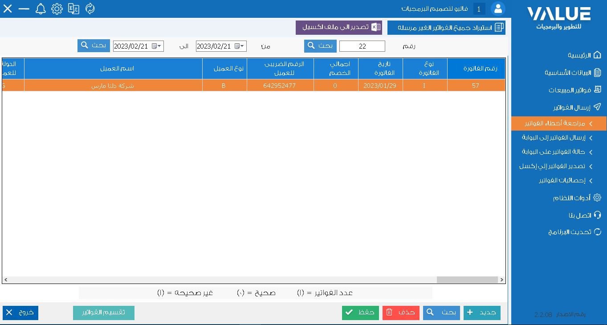This screenshot has width=607, height=325.
Task: Click خروج exit button
Action: pyautogui.click(x=20, y=313)
